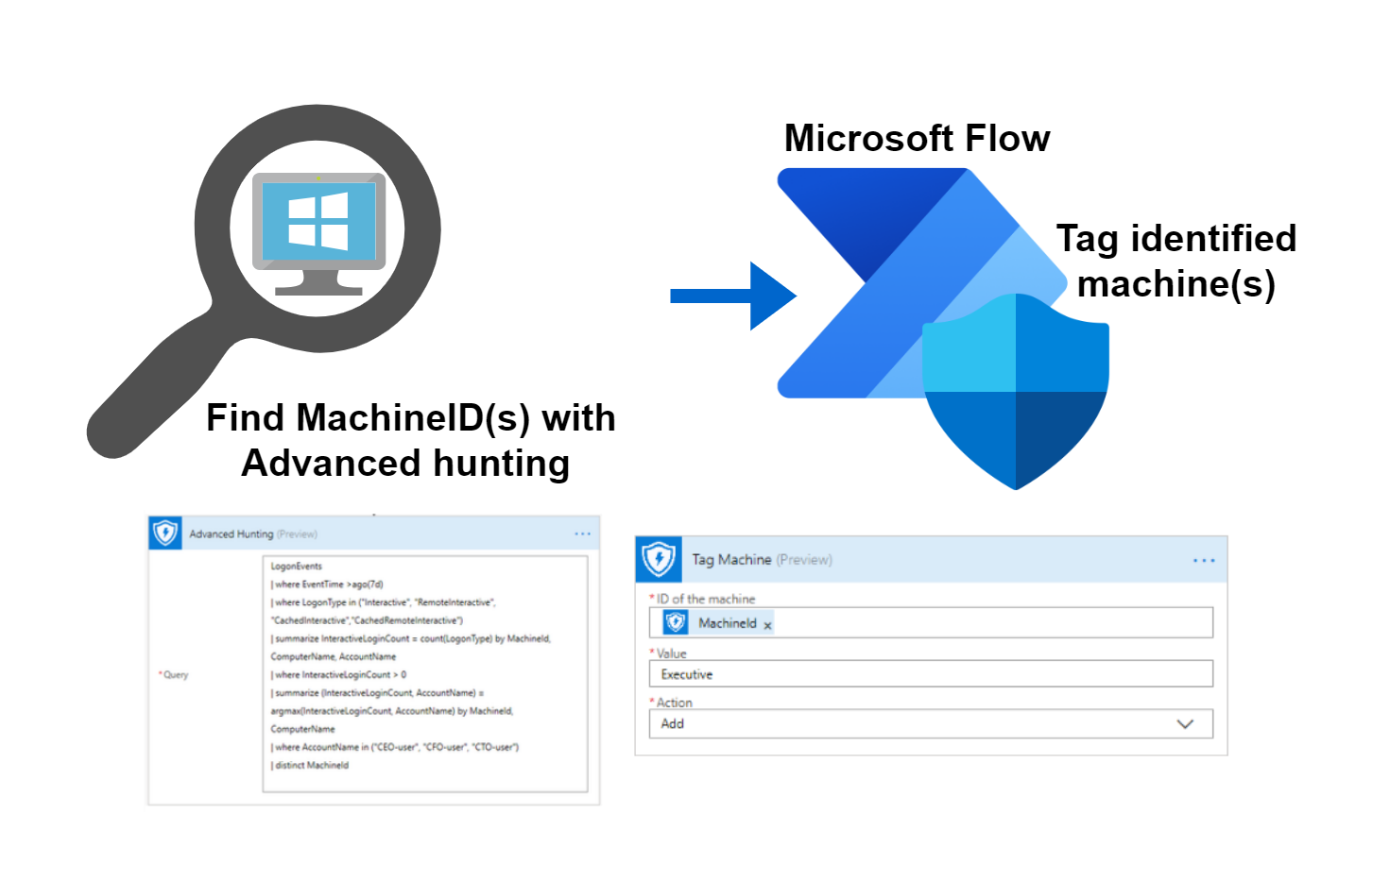Click the shield icon inside the MachineId token
This screenshot has height=880, width=1390.
tap(675, 622)
